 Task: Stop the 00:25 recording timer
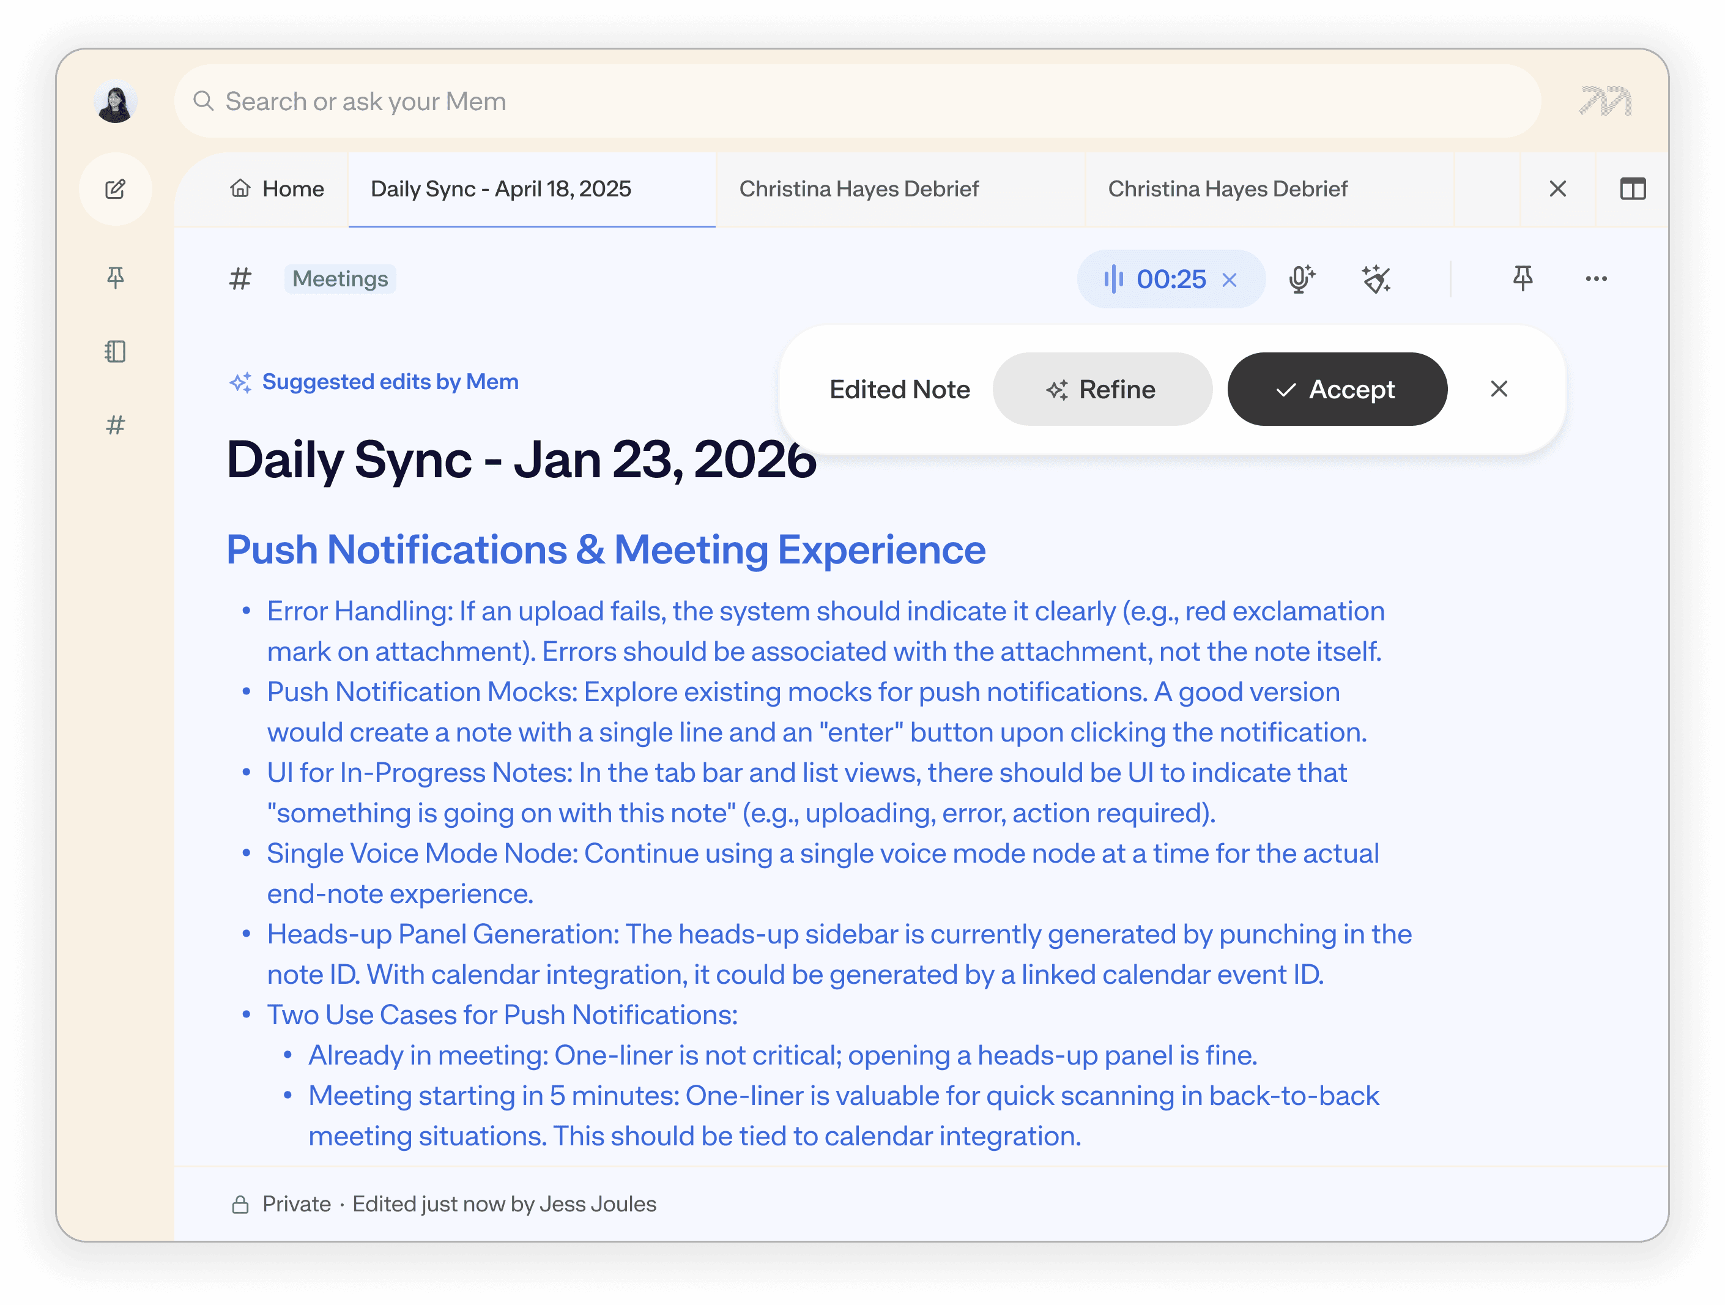(x=1230, y=279)
